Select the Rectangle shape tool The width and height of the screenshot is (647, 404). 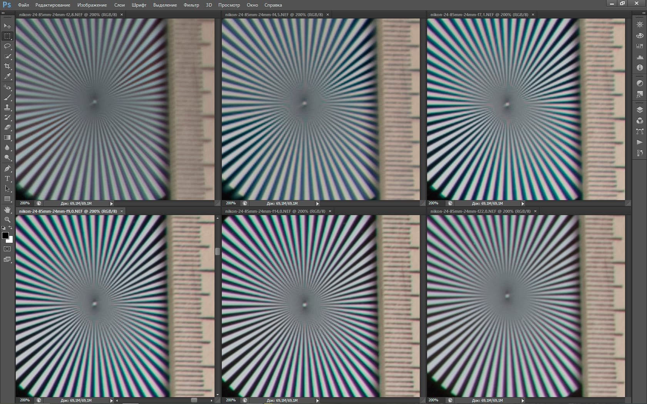(x=7, y=199)
